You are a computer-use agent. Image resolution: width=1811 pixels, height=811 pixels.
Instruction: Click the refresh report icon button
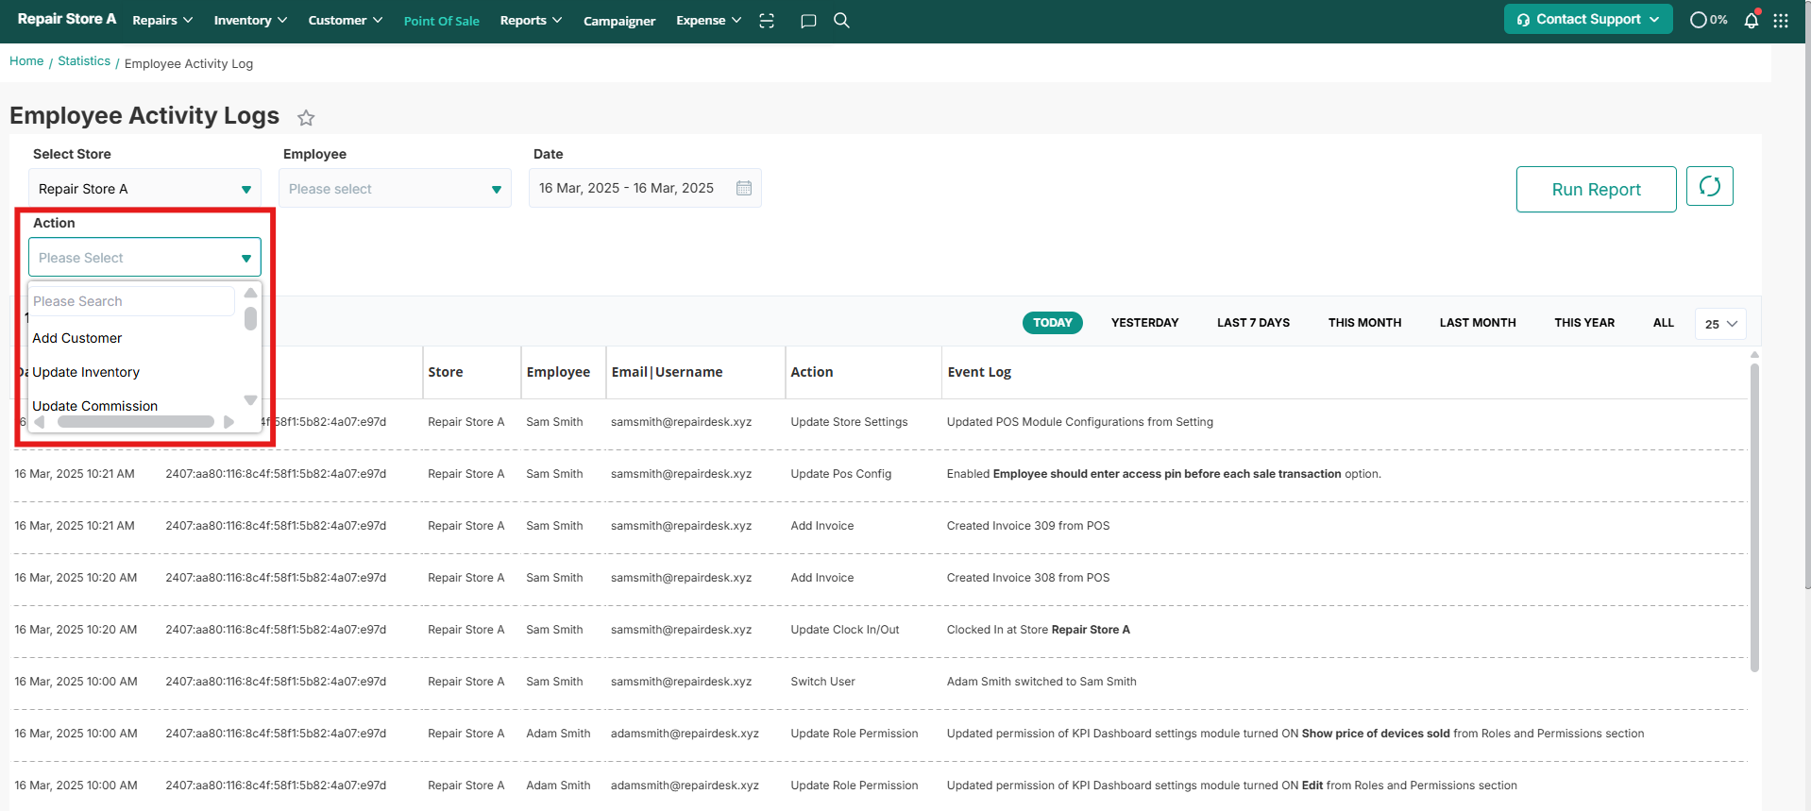click(x=1709, y=187)
